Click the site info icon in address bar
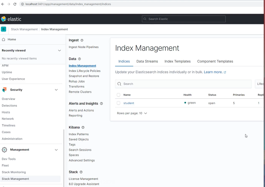Viewport: 265px width, 187px height. (22, 4)
